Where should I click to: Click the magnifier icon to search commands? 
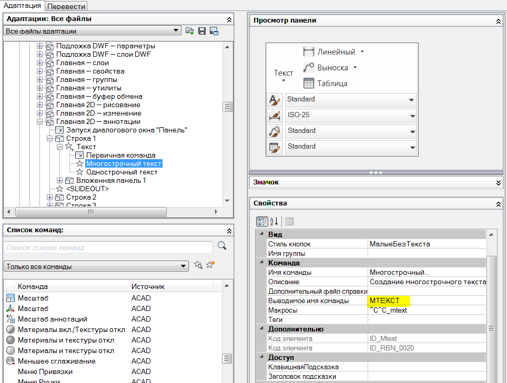point(222,245)
